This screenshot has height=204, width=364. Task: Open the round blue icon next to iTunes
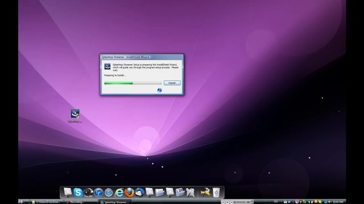click(x=109, y=193)
